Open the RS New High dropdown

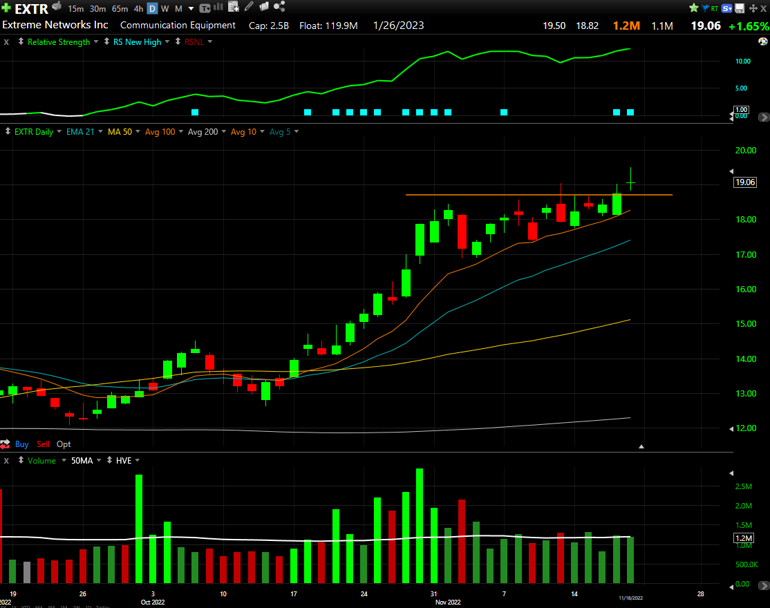pos(167,41)
